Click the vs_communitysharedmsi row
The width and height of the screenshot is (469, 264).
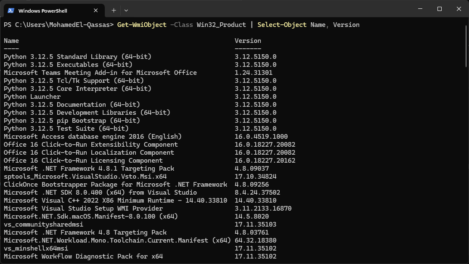click(x=43, y=224)
